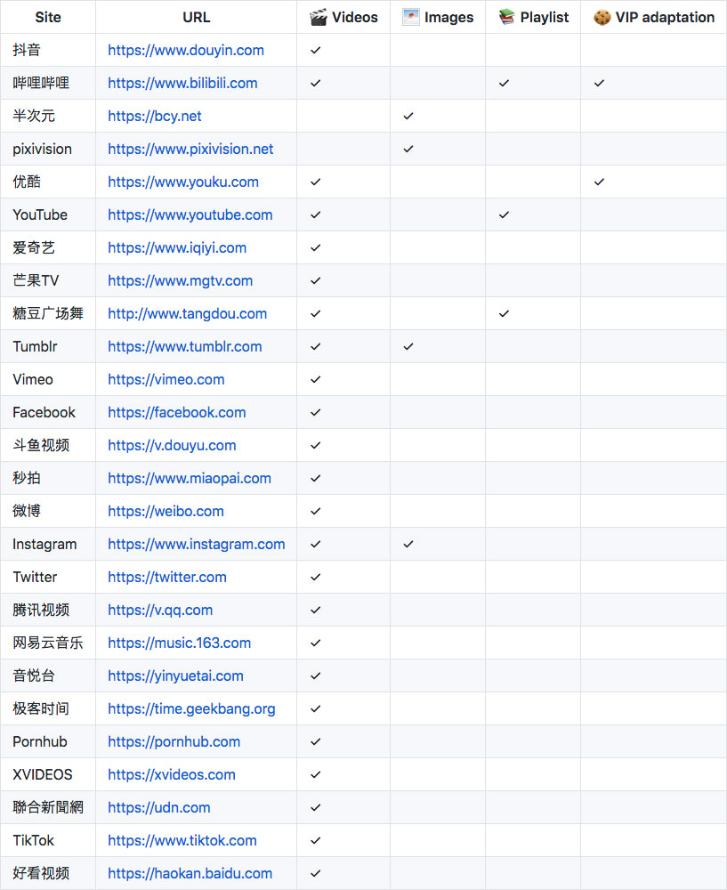Screen dimensions: 727x890
Task: Open the youtube.com link
Action: [x=190, y=214]
